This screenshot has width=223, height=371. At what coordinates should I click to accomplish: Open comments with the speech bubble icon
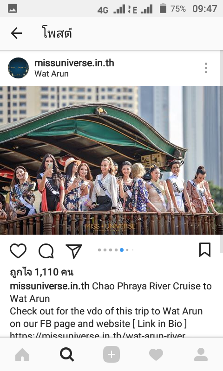[x=46, y=250]
